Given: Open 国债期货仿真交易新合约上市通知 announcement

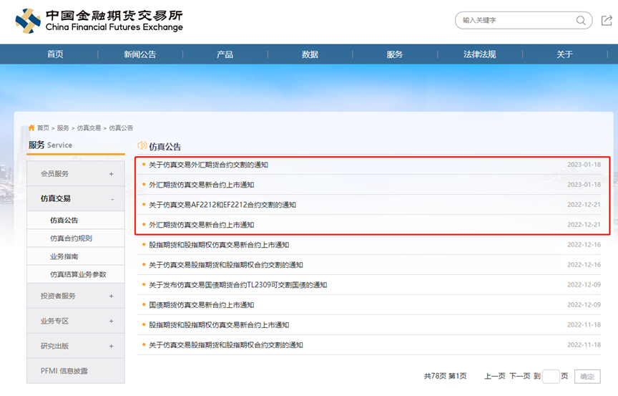Looking at the screenshot, I should 201,305.
